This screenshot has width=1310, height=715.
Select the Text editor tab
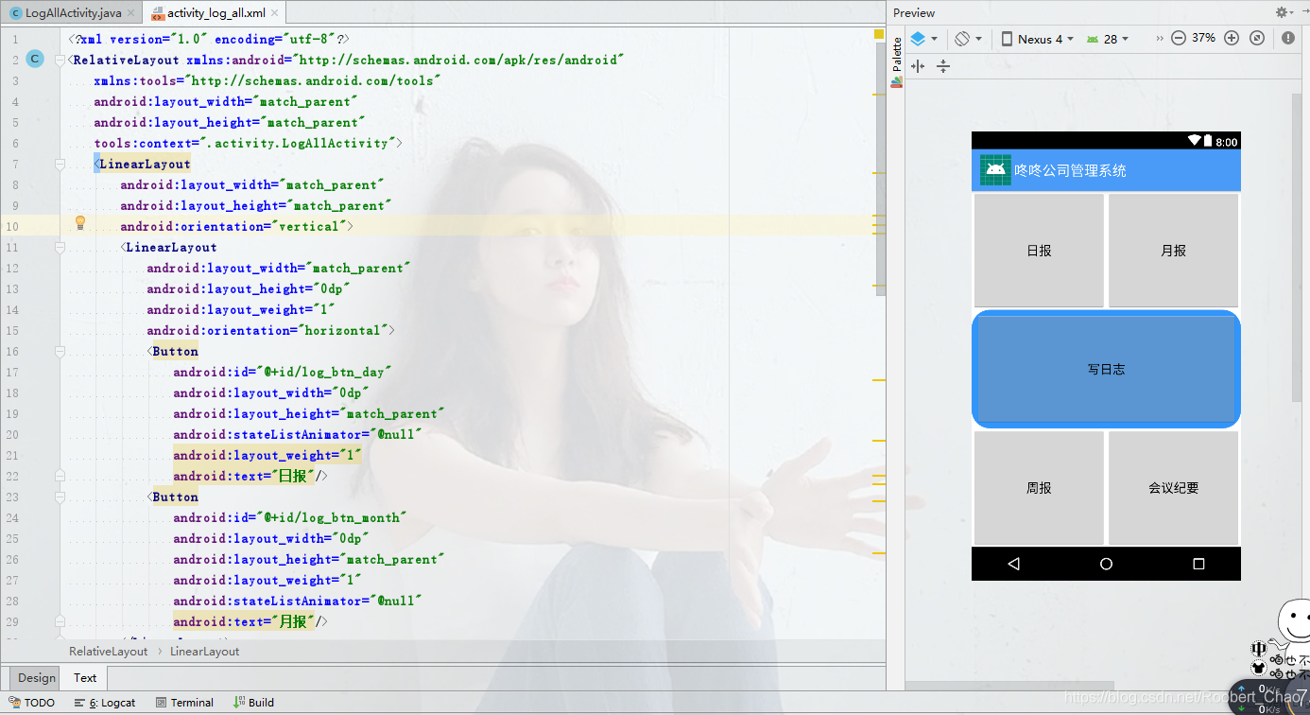85,678
